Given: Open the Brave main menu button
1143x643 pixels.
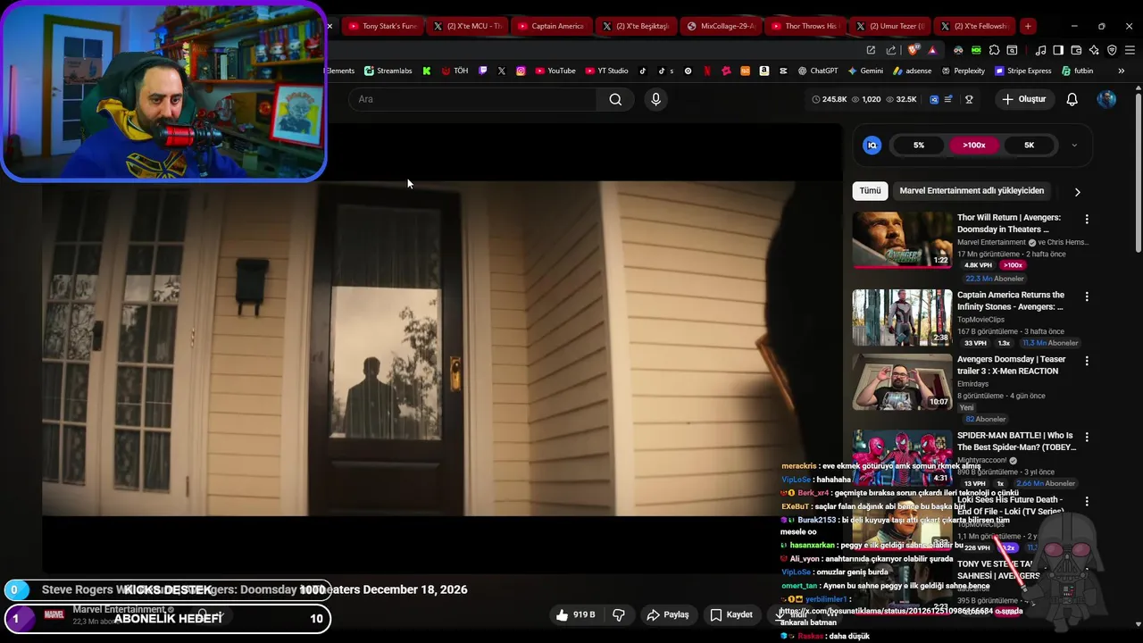Looking at the screenshot, I should [x=1130, y=50].
